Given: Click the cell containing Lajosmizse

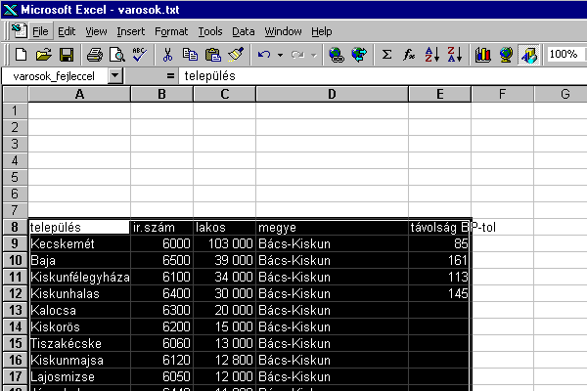Looking at the screenshot, I should pos(79,376).
